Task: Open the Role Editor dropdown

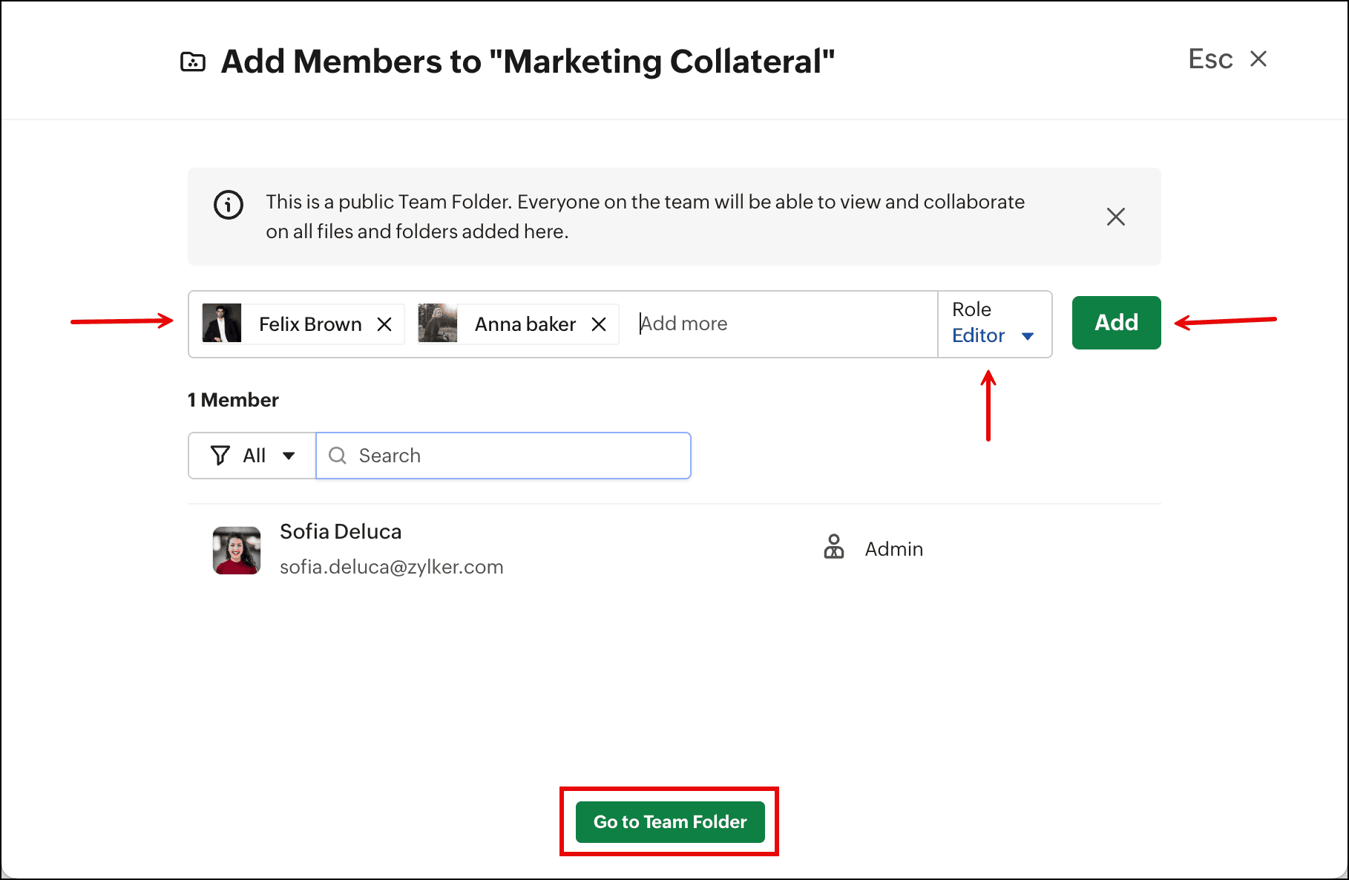Action: tap(994, 335)
